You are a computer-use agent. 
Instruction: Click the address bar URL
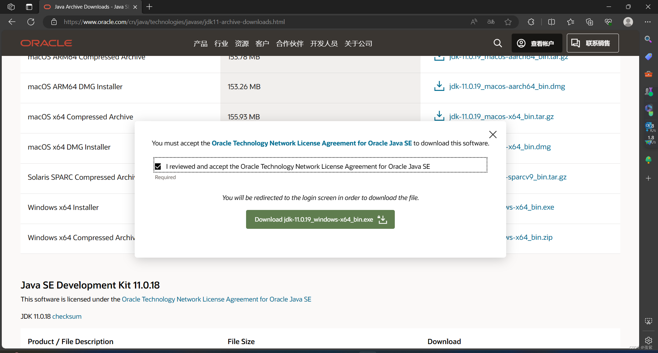point(174,22)
